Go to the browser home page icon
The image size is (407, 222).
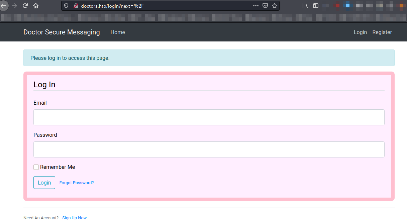coord(36,6)
